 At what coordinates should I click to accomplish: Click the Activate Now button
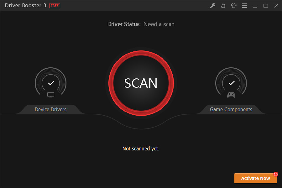[x=255, y=178]
